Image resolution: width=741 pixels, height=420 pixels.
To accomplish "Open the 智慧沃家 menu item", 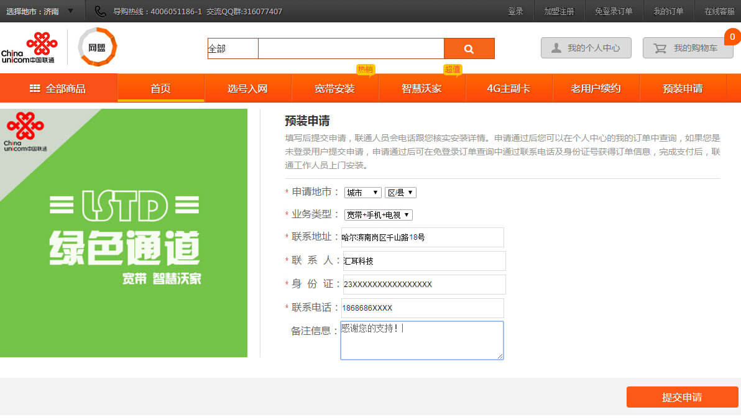I will [x=421, y=88].
